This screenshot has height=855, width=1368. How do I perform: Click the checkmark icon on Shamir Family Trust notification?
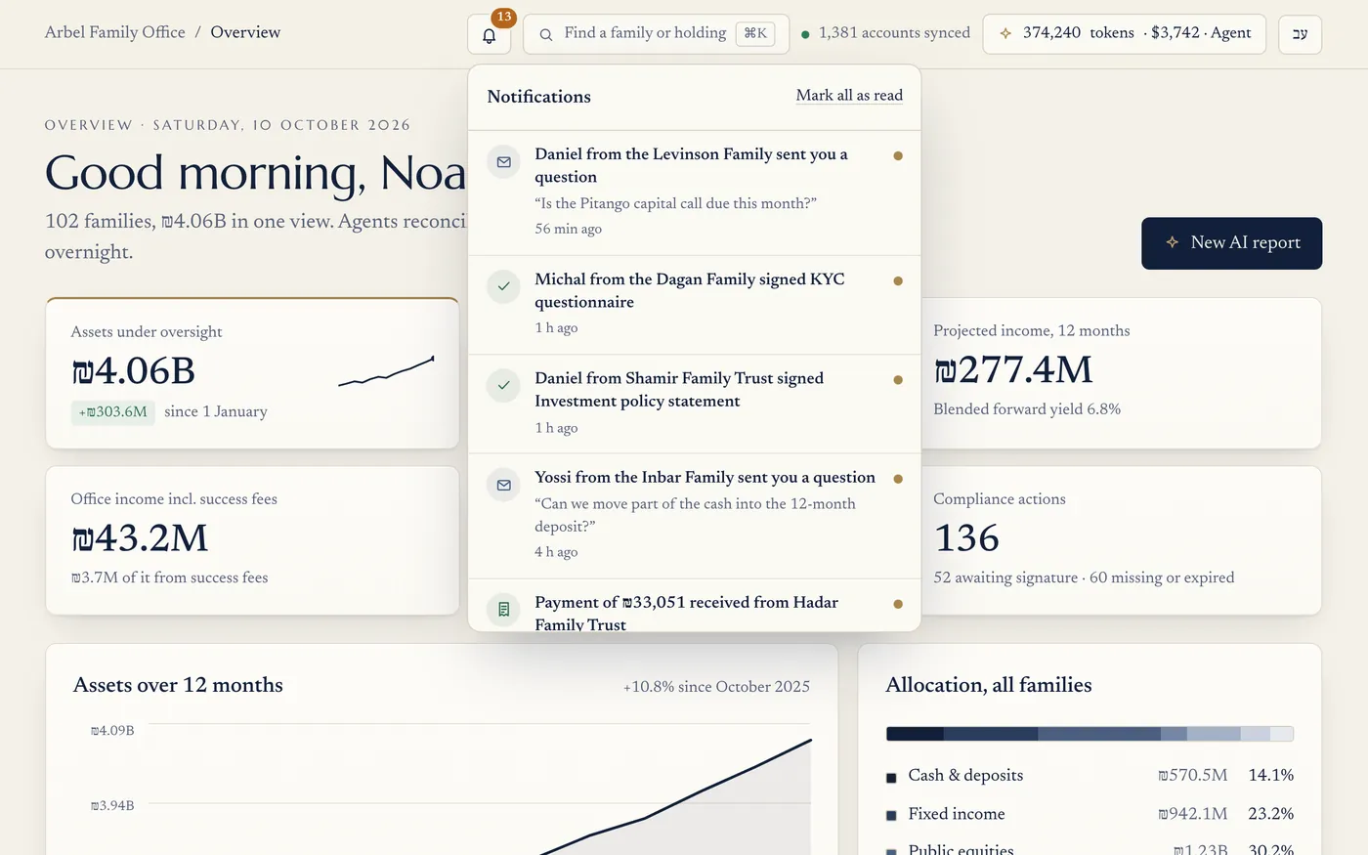(x=503, y=386)
